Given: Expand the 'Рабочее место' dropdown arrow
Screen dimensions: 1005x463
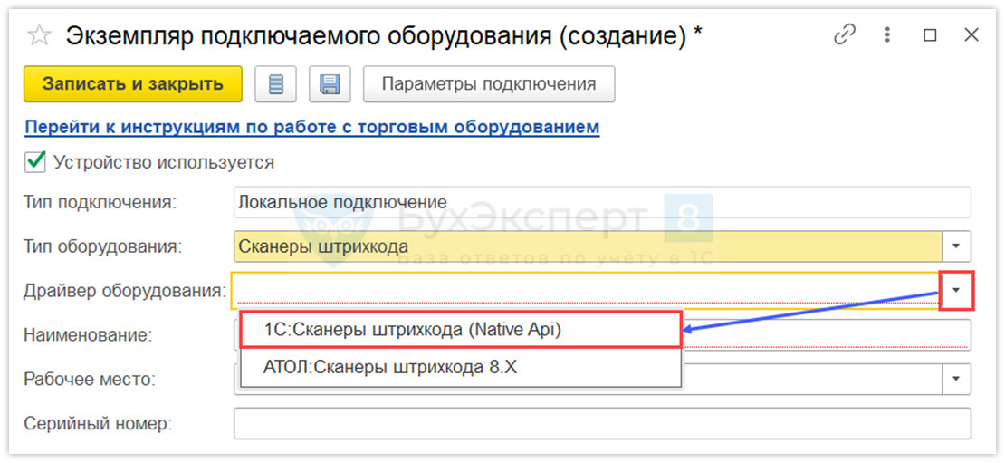Looking at the screenshot, I should click(957, 379).
